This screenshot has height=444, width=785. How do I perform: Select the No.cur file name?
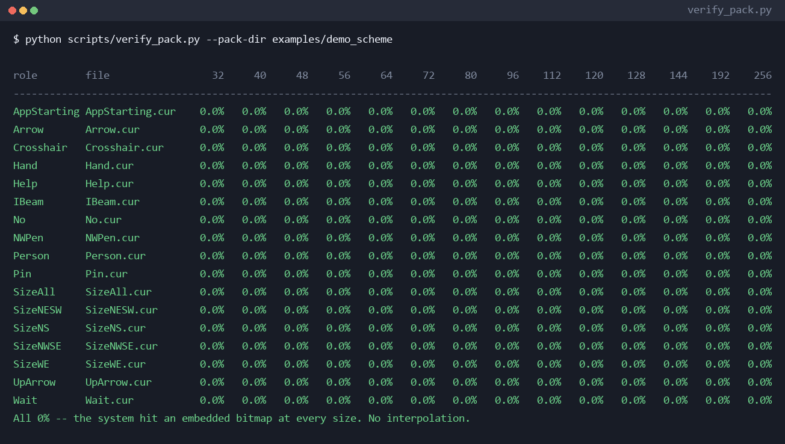click(104, 220)
